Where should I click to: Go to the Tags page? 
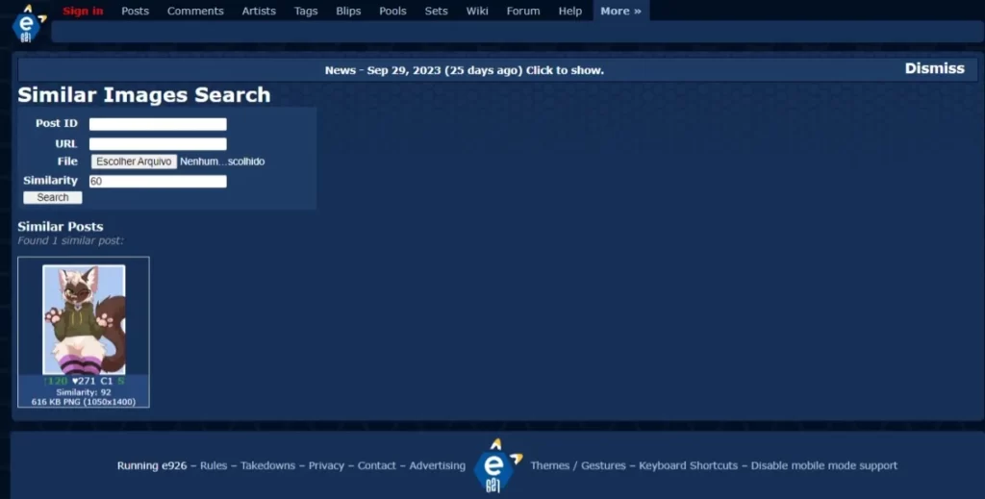[306, 12]
